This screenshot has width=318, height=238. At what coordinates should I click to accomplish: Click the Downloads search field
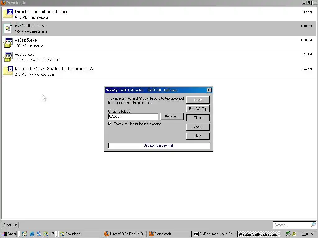click(292, 225)
